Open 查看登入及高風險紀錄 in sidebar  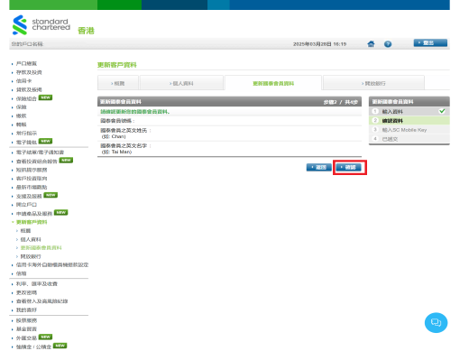pos(41,301)
